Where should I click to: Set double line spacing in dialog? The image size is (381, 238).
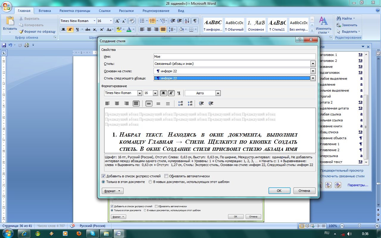pyautogui.click(x=168, y=104)
